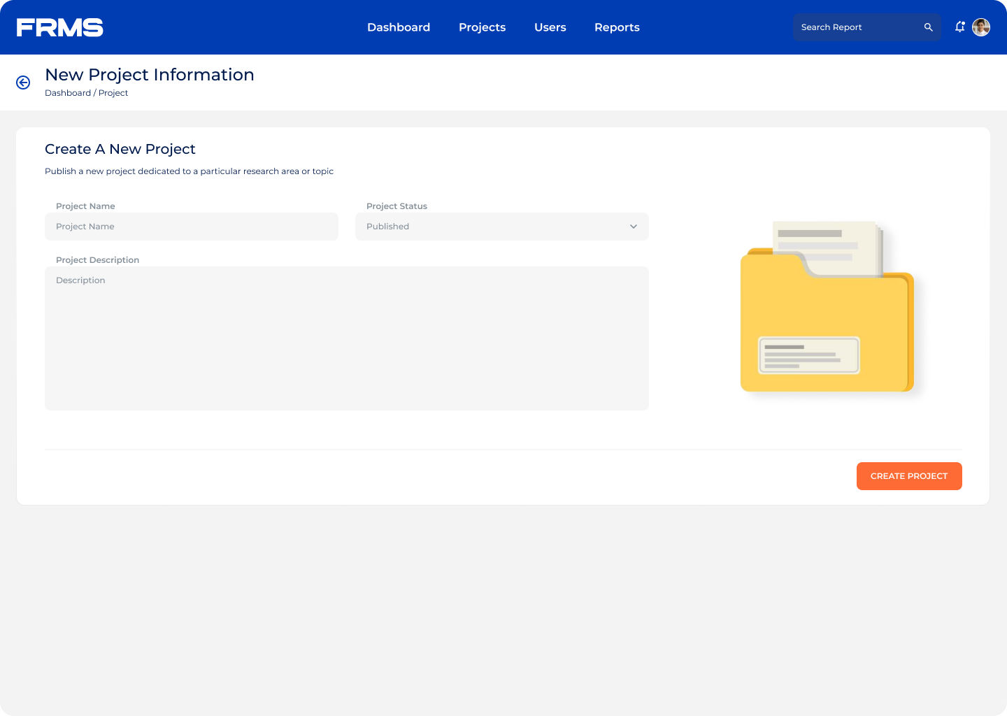
Task: Click the search magnifier icon
Action: coord(928,27)
